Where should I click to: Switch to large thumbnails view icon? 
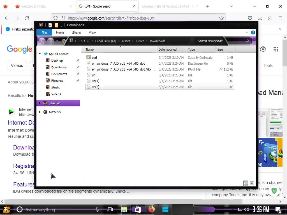coord(252,183)
